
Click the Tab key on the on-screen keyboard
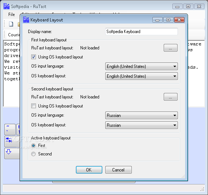(12, 141)
